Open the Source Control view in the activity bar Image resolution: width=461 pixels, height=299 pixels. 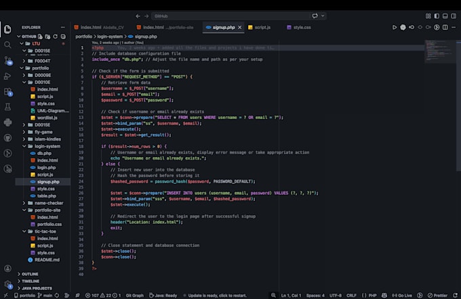(8, 60)
